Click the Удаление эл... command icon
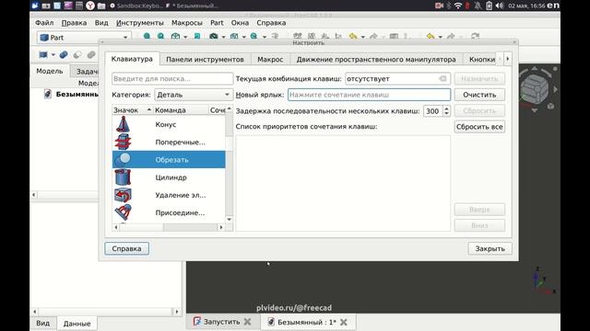The width and height of the screenshot is (590, 331). [123, 195]
